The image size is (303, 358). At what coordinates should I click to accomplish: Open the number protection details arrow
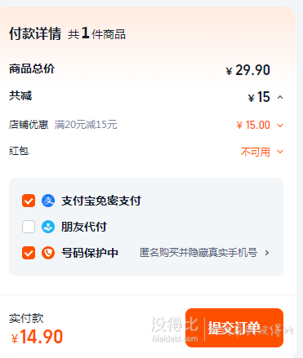pyautogui.click(x=267, y=253)
